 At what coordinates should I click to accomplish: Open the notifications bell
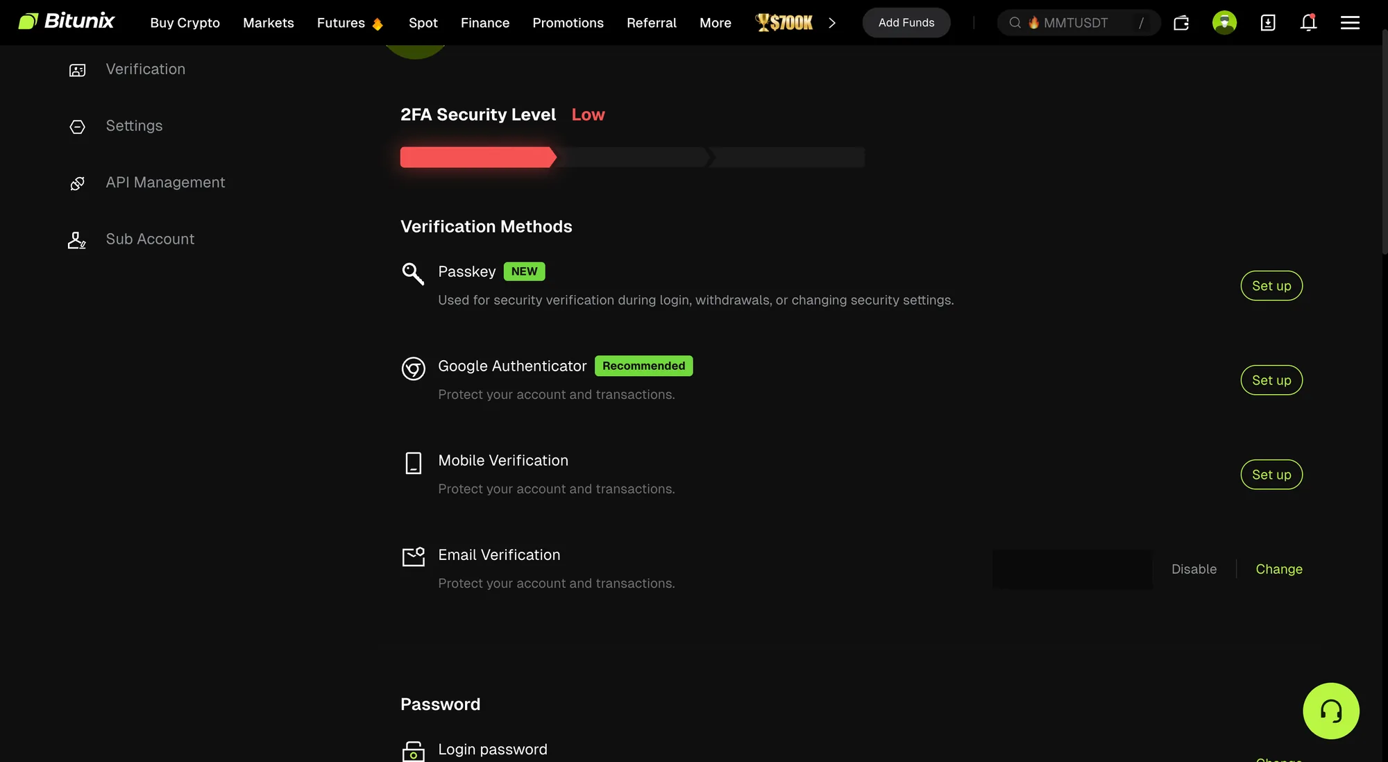[x=1308, y=23]
